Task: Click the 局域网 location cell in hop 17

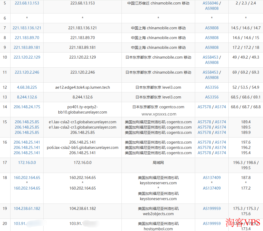Action: 158,163
